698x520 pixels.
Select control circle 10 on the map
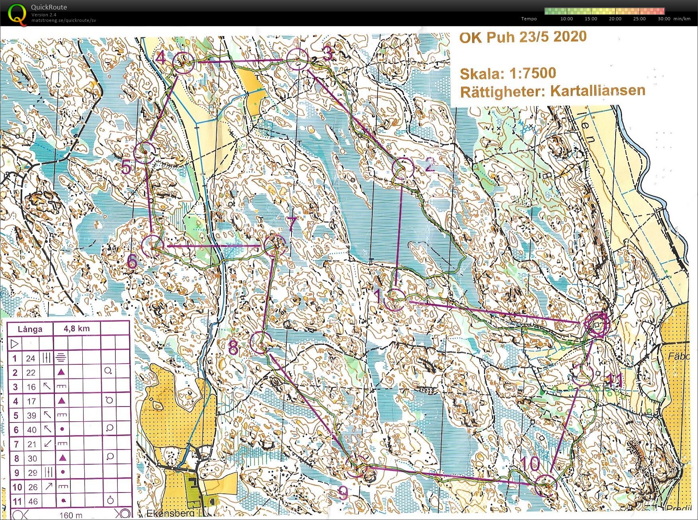tap(545, 485)
